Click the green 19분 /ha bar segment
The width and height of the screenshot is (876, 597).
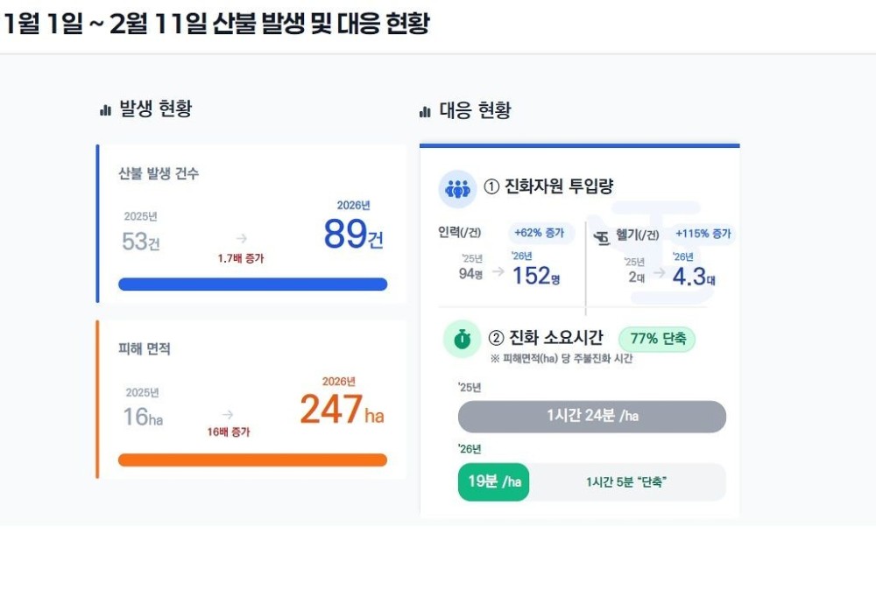[493, 481]
